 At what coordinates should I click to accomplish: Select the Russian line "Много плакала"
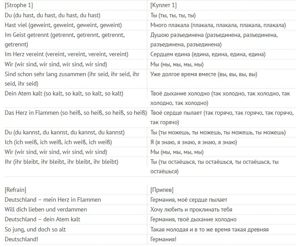(x=218, y=25)
